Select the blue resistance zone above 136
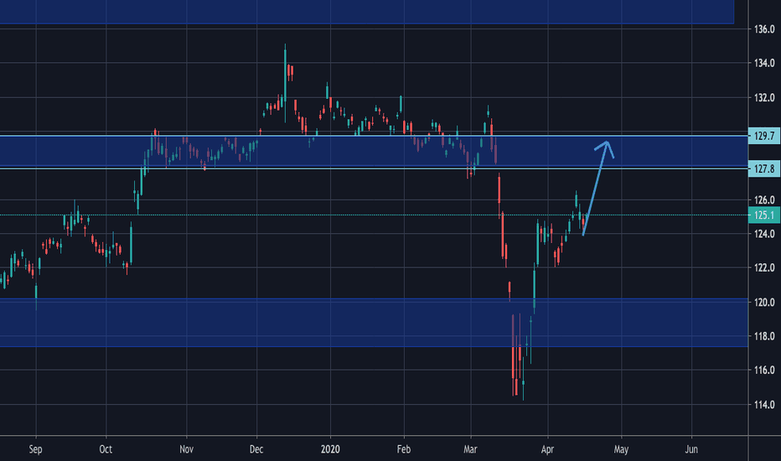The height and width of the screenshot is (461, 781). (x=366, y=12)
